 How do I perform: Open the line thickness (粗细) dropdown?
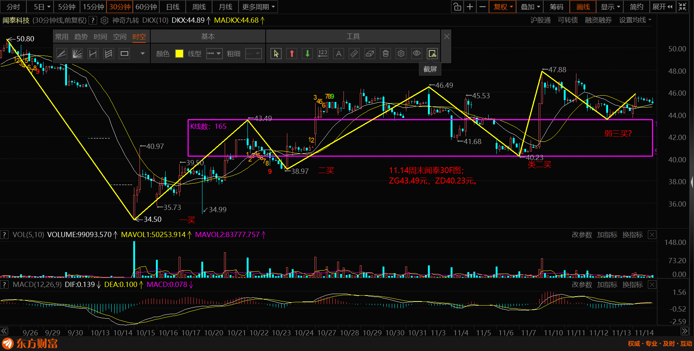click(253, 54)
